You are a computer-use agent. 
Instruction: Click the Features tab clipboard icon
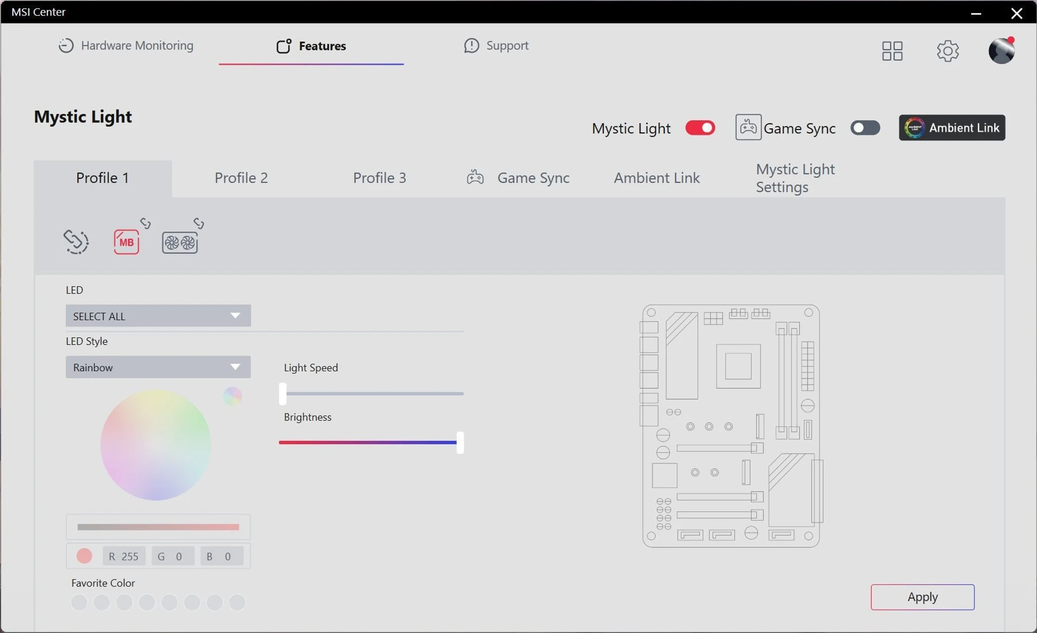[284, 46]
